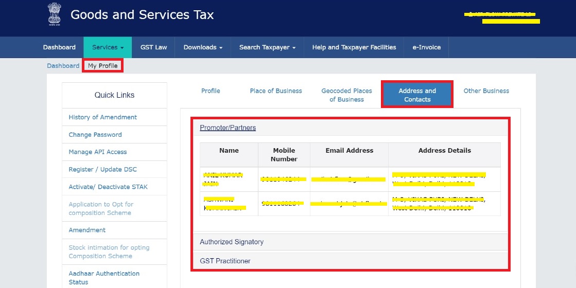Expand the Authorized Signatory section
The image size is (576, 288).
(x=232, y=242)
